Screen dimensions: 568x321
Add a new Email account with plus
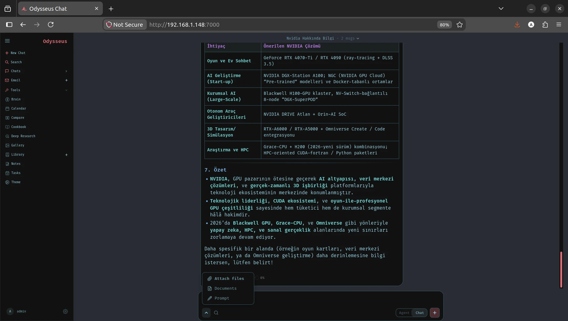tap(66, 80)
